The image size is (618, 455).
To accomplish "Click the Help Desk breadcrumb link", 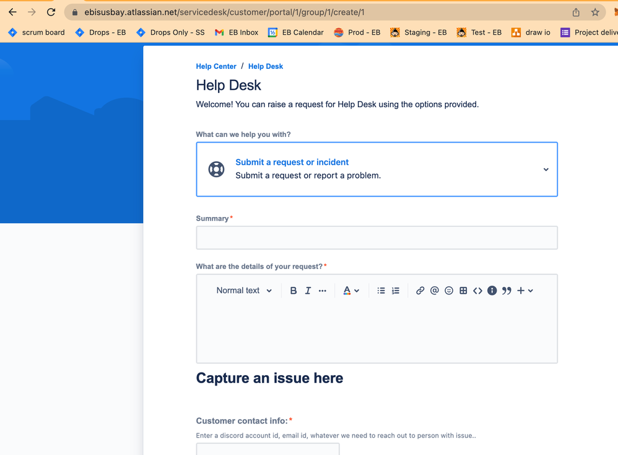I will [x=266, y=66].
